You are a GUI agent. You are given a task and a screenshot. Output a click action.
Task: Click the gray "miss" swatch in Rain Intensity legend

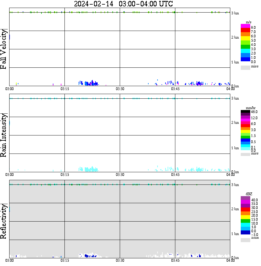(x=245, y=154)
